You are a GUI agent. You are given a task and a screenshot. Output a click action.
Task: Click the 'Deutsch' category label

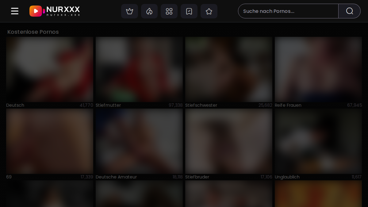point(15,105)
